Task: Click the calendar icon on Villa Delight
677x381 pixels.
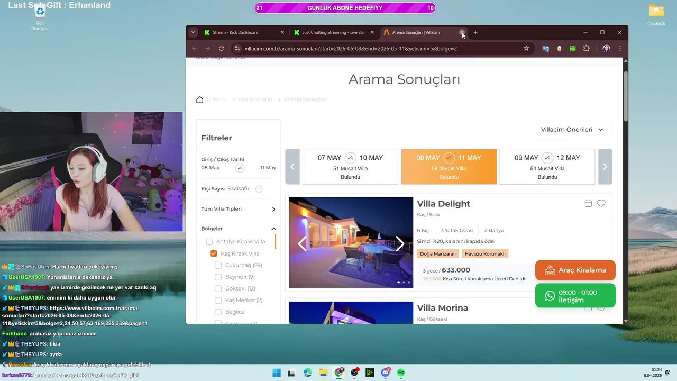Action: tap(588, 204)
